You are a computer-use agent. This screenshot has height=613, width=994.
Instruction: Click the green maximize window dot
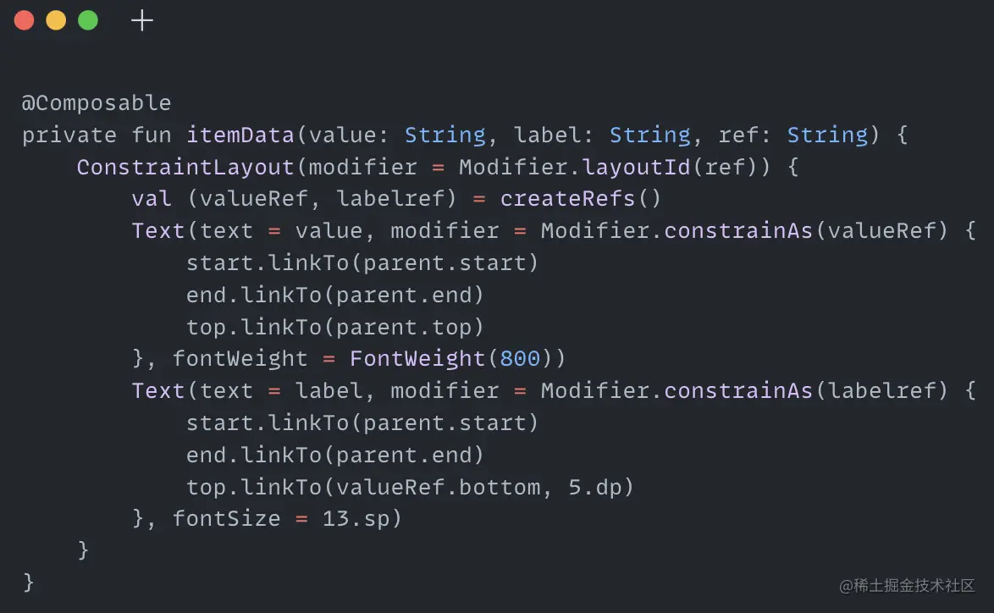[88, 20]
